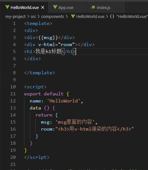Image resolution: width=148 pixels, height=170 pixels.
Task: Open src breadcrumb segment
Action: (x=33, y=17)
